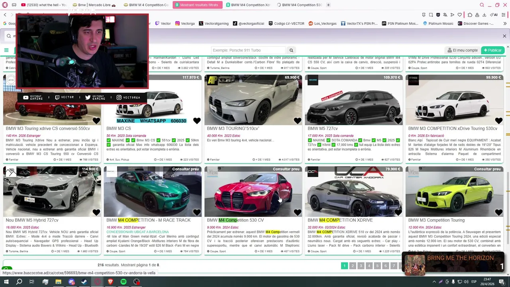Select current results page 1
510x287 pixels.
click(x=344, y=266)
